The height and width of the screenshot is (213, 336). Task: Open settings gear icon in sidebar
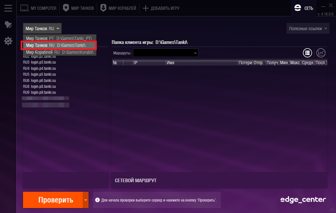pos(8,41)
